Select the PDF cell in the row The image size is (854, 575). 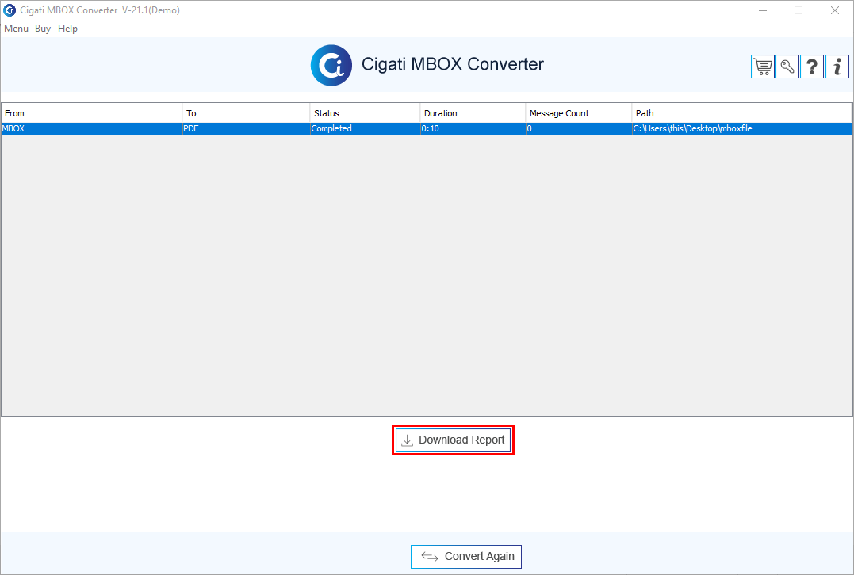[x=246, y=129]
